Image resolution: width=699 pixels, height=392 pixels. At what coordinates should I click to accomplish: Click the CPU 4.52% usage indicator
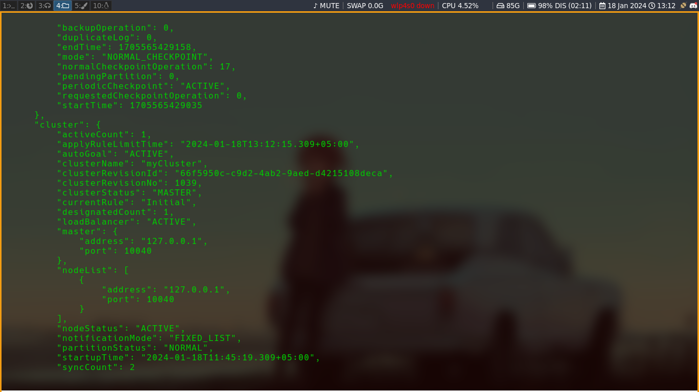pyautogui.click(x=460, y=6)
